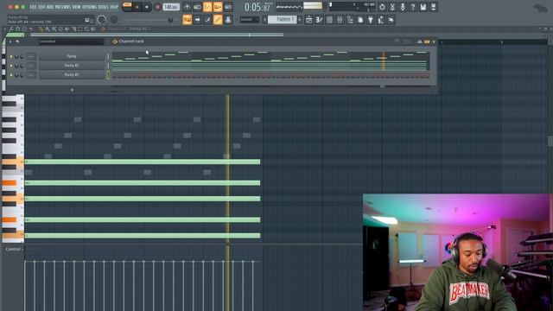Open the piano roll wrench tools icon

11,29
